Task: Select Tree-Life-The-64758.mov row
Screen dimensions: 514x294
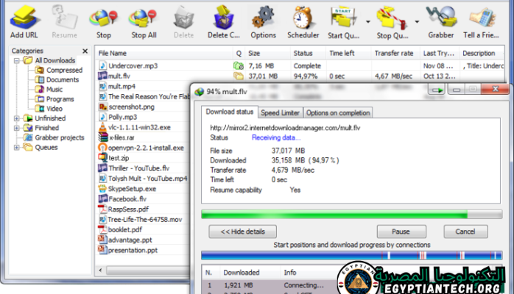Action: (144, 220)
